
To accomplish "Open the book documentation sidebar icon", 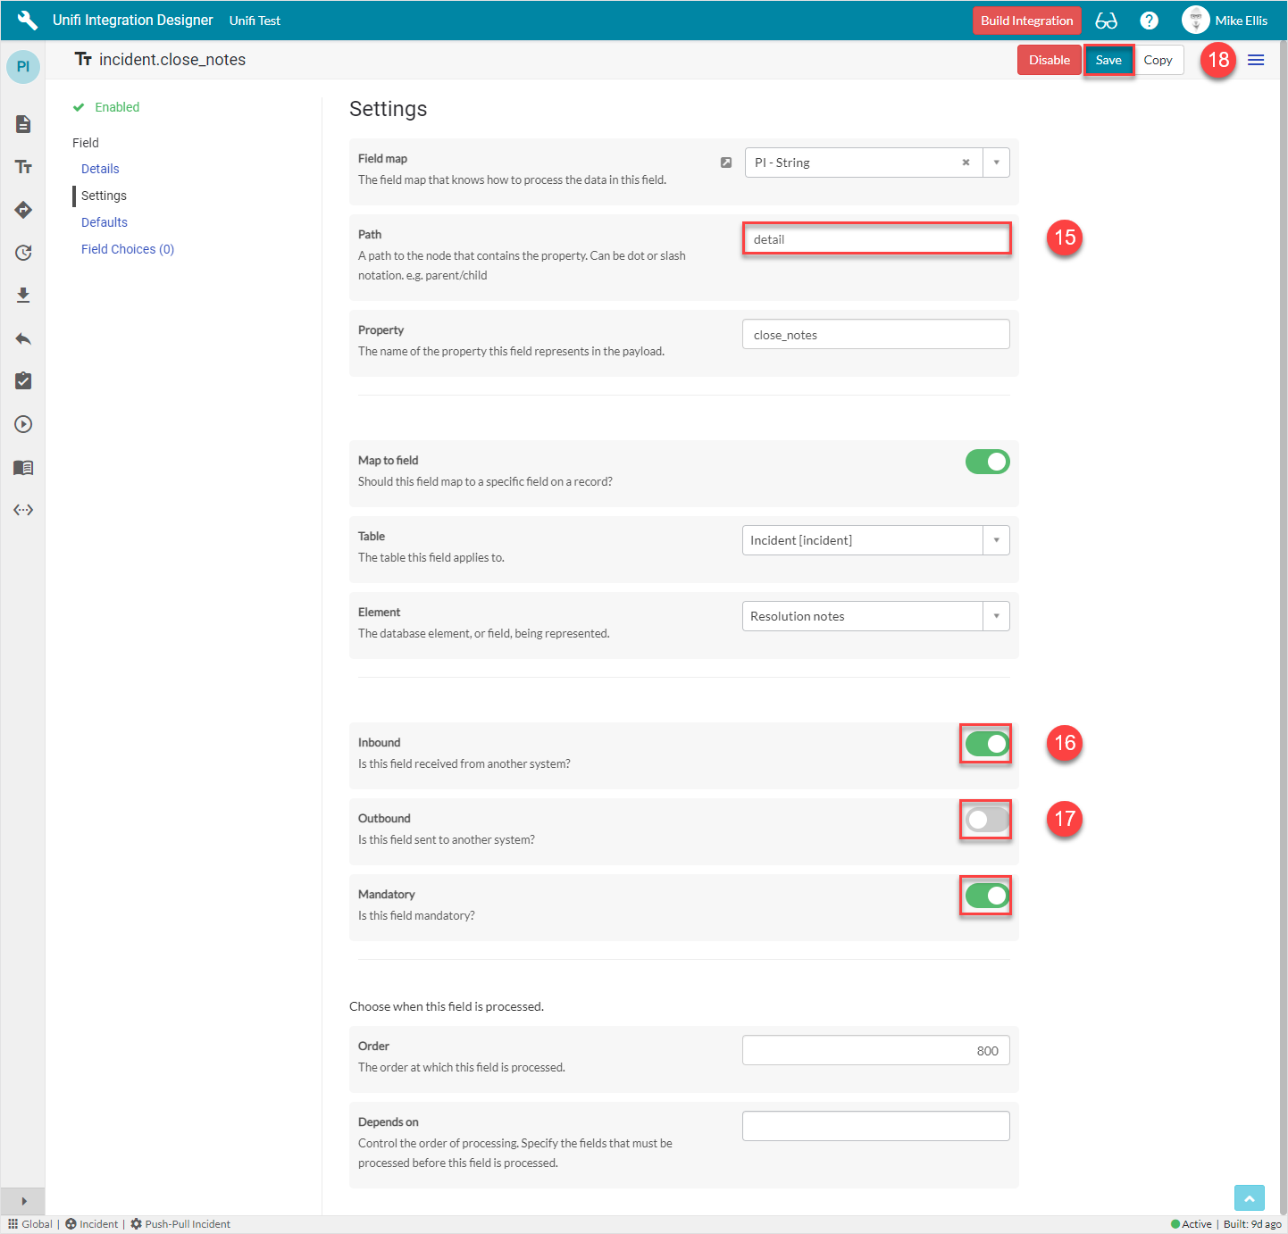I will tap(23, 467).
